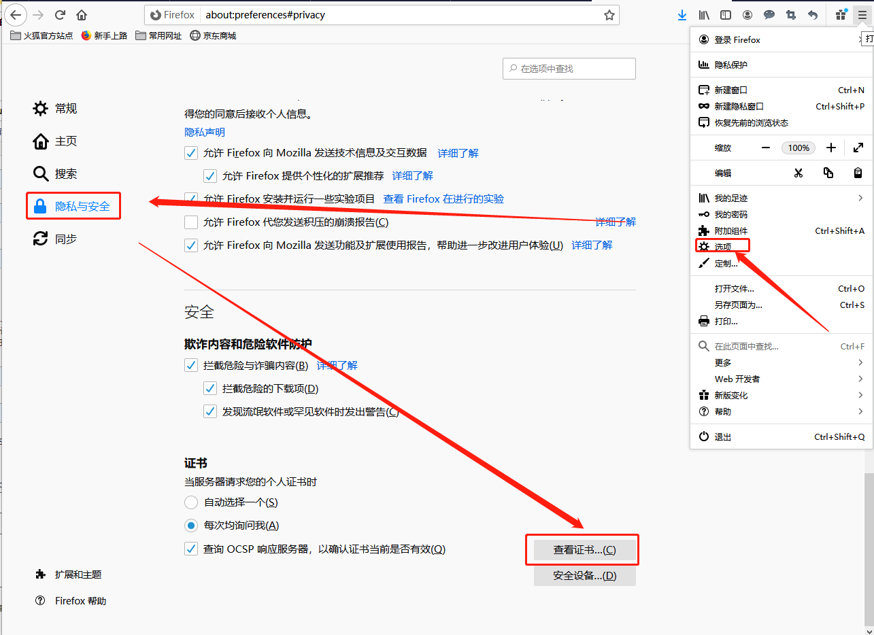This screenshot has width=874, height=635.
Task: Go to the Home page icon
Action: coord(82,14)
